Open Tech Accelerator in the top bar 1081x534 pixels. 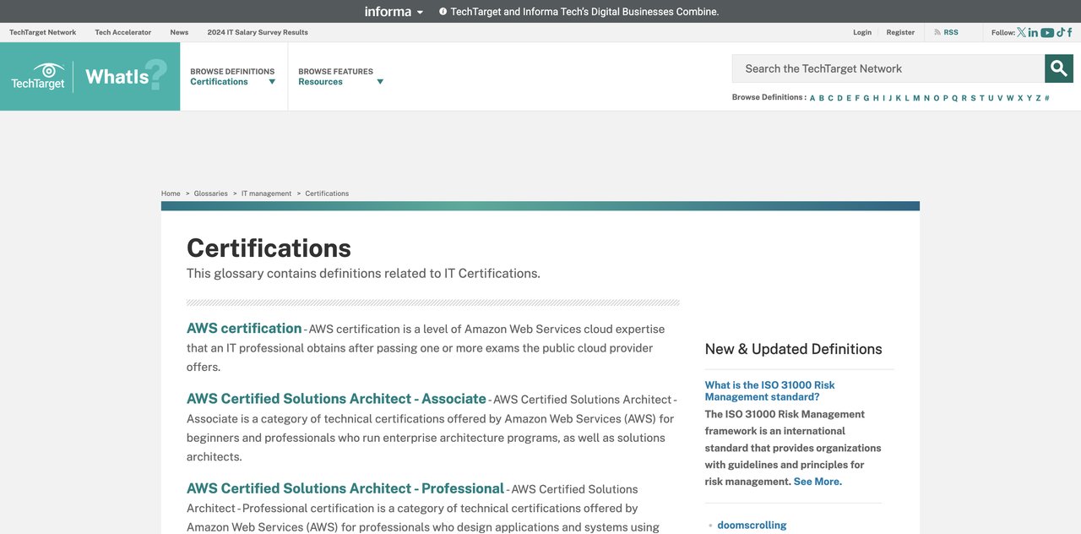click(123, 32)
